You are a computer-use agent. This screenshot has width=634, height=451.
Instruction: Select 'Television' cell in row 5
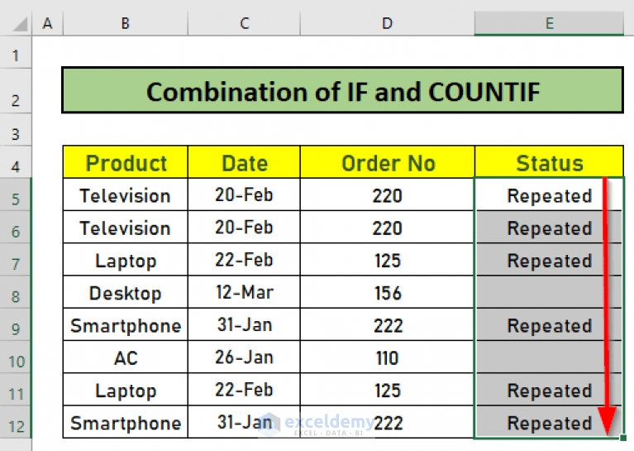(126, 194)
